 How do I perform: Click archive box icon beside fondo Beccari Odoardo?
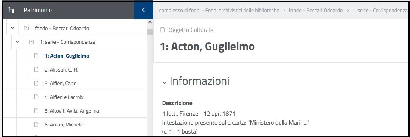[26, 28]
